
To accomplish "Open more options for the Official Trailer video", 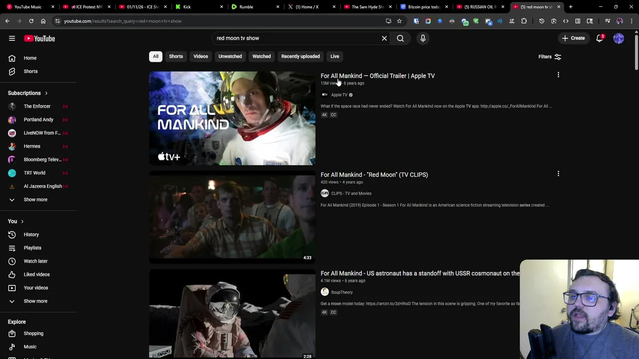I will pos(558,75).
